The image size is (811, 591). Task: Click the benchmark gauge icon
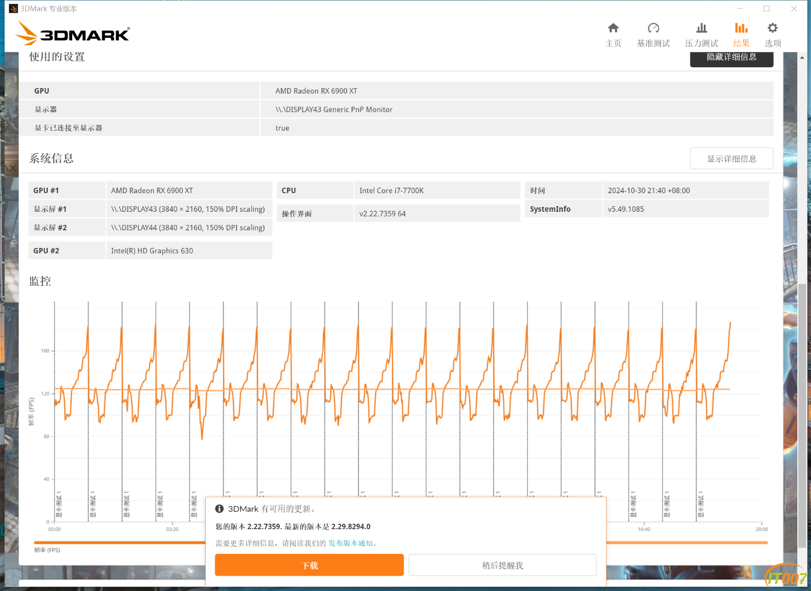pyautogui.click(x=653, y=28)
